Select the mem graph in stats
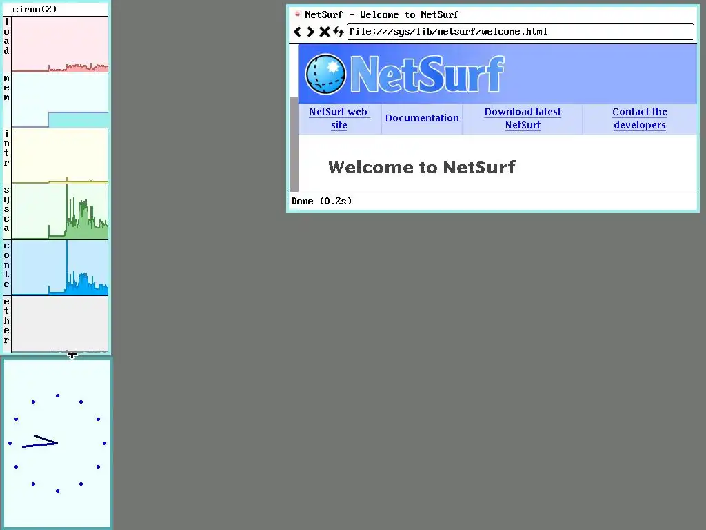The width and height of the screenshot is (706, 530). [60, 100]
